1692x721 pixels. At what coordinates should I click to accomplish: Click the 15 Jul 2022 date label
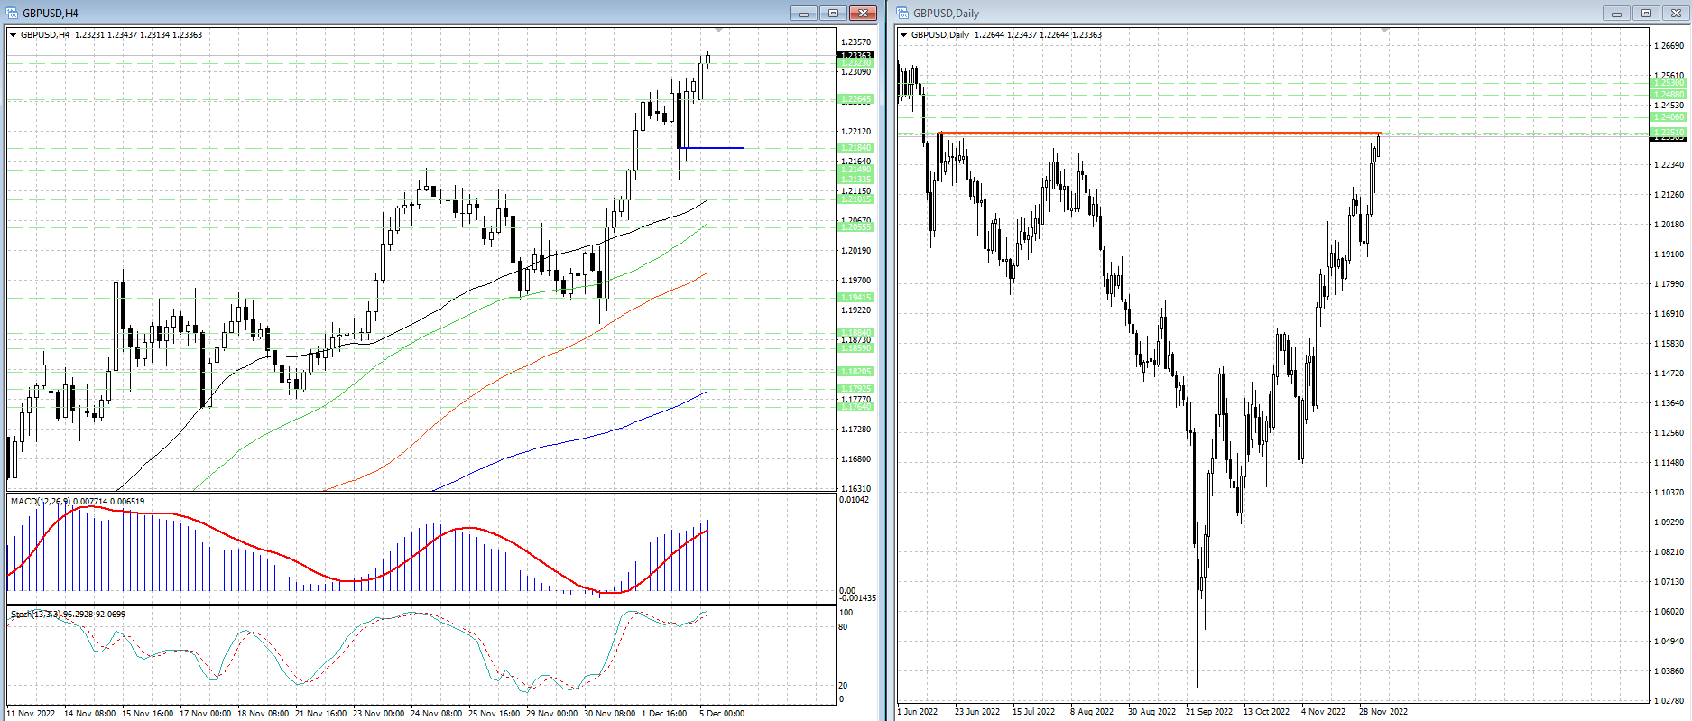1033,712
